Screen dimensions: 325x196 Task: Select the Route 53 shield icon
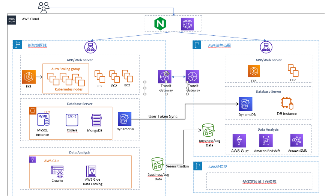click(x=187, y=24)
